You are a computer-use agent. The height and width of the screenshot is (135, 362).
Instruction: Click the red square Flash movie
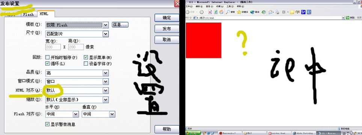tap(204, 40)
